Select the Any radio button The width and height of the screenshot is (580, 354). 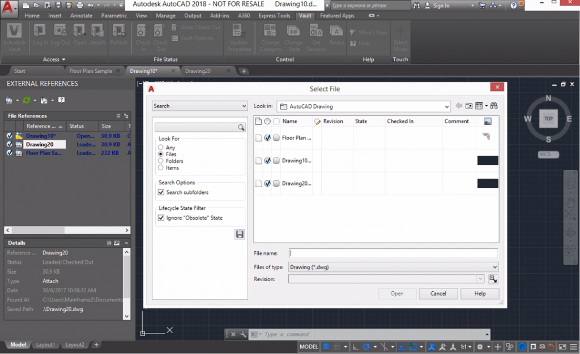click(160, 147)
